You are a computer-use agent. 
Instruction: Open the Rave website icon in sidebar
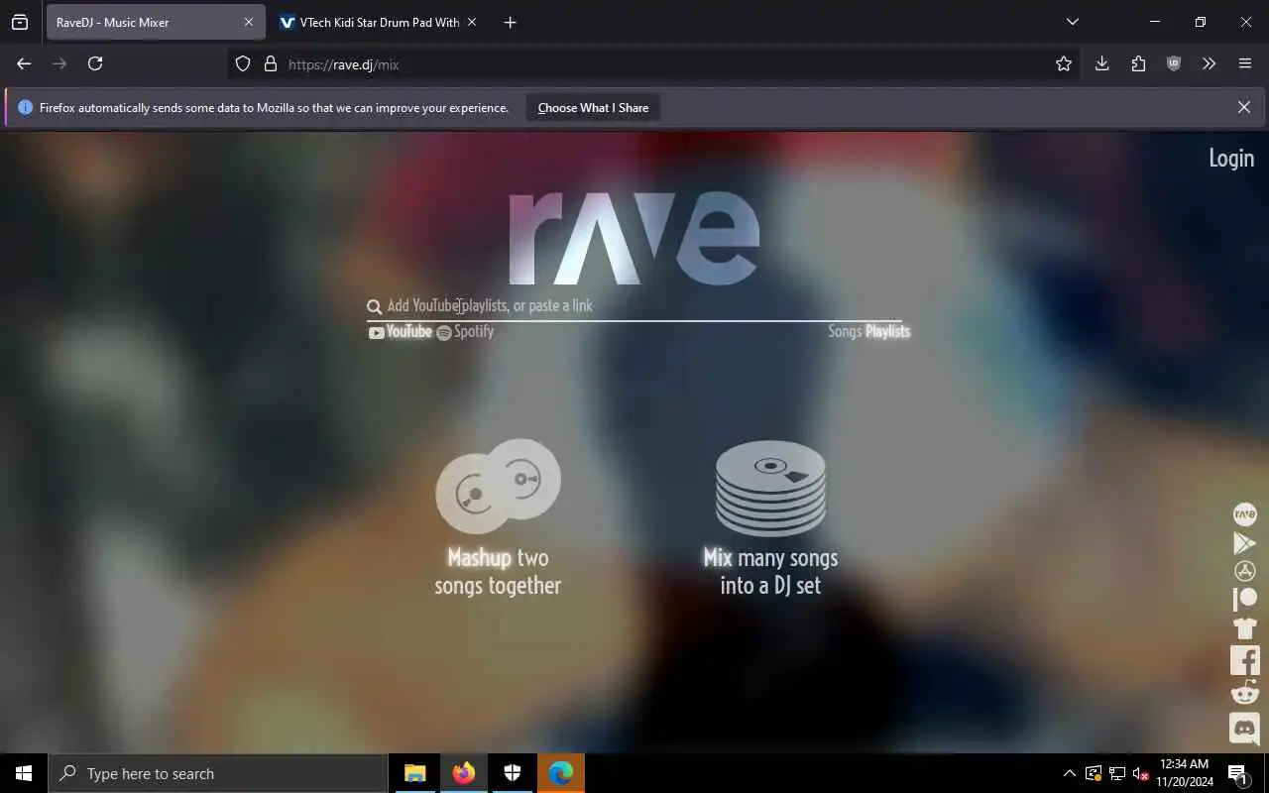point(1244,513)
